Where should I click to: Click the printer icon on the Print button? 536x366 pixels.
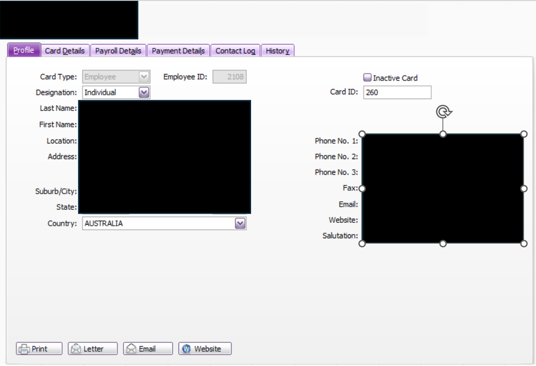(x=24, y=349)
